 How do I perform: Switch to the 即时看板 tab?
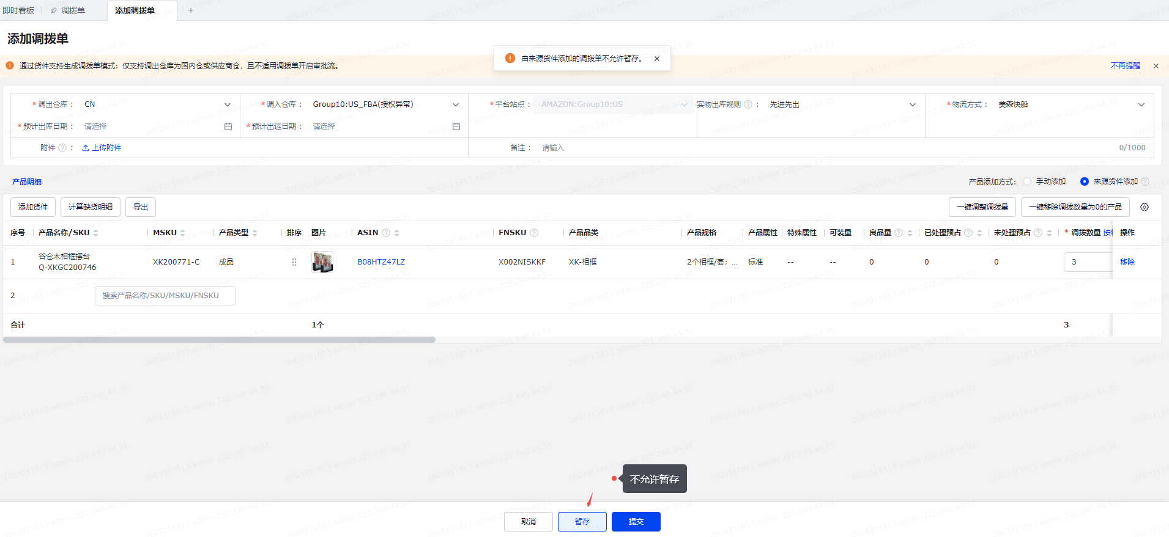point(18,10)
